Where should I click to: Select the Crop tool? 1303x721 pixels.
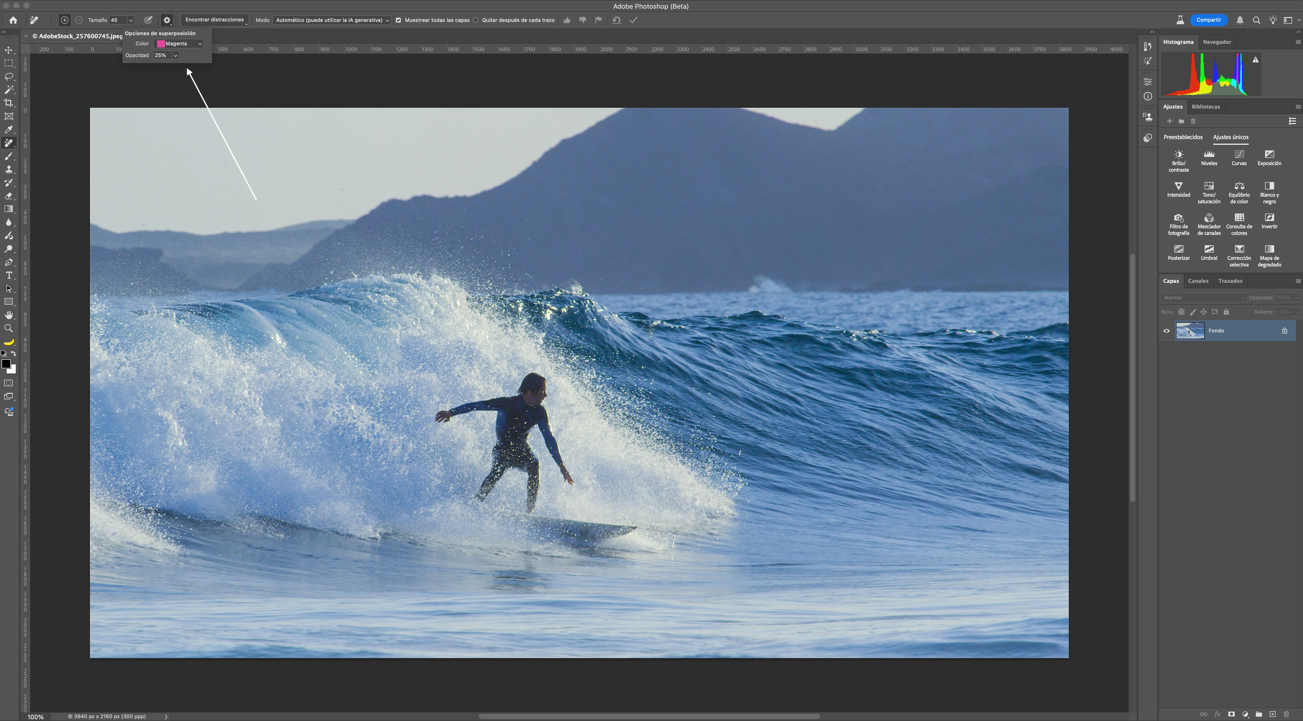[9, 103]
